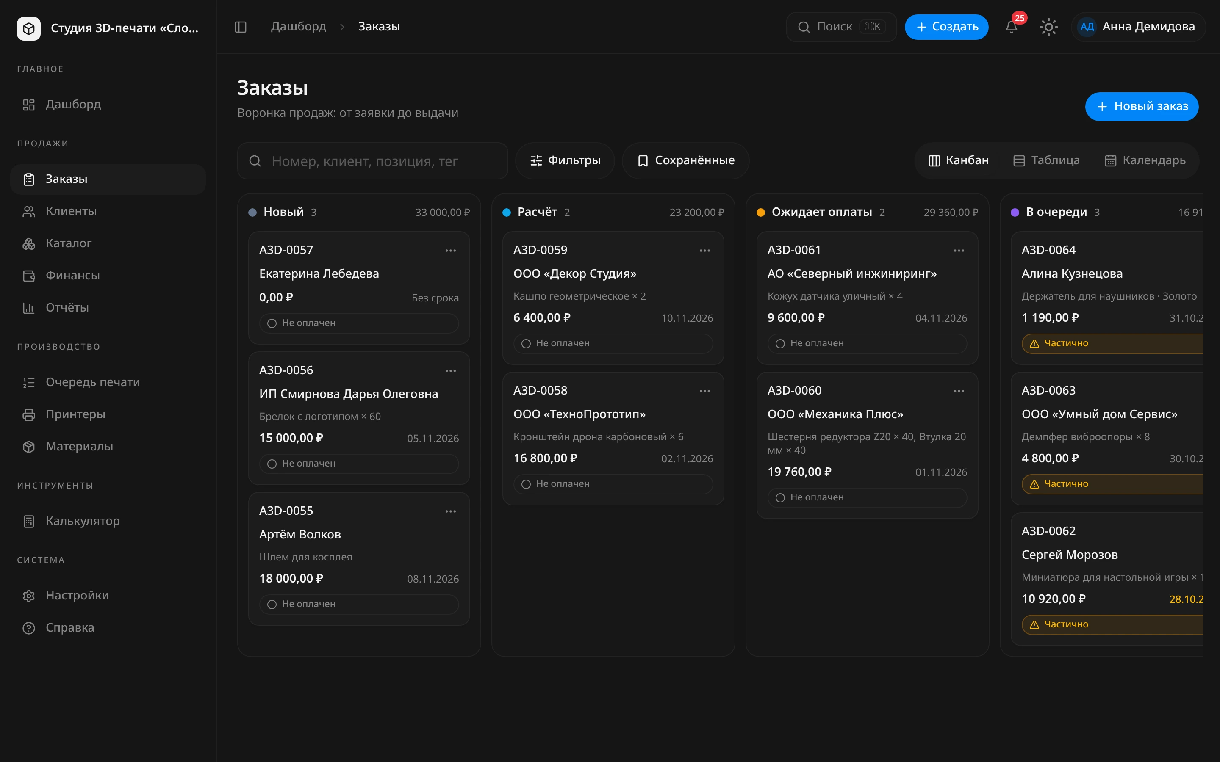Switch theme with the sun icon
1220x762 pixels.
click(x=1048, y=27)
